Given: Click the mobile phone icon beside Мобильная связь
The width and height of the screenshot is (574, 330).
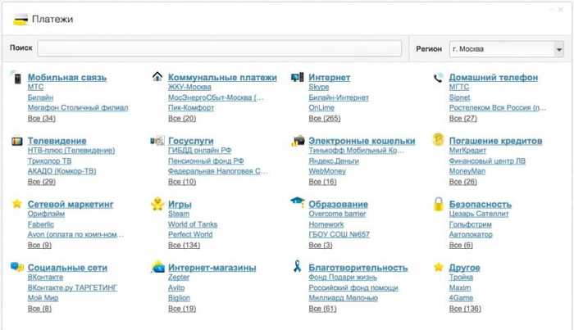Looking at the screenshot, I should [17, 78].
